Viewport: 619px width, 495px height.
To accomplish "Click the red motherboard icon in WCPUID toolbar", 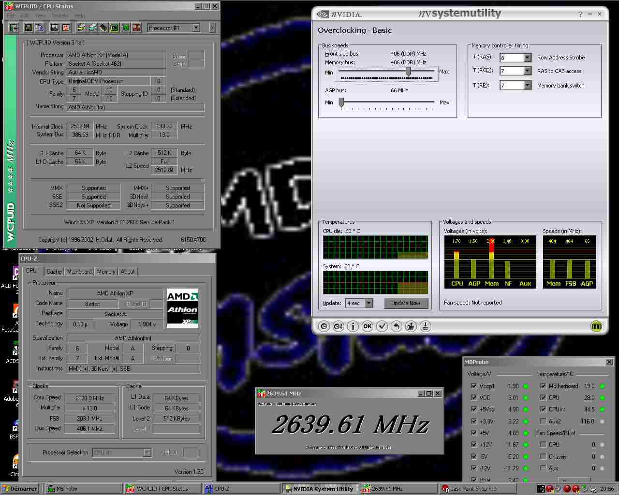I will [137, 28].
